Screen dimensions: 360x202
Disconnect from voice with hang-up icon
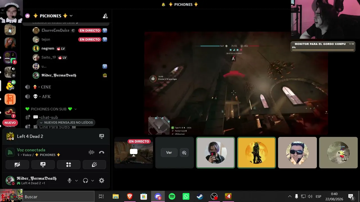point(102,152)
